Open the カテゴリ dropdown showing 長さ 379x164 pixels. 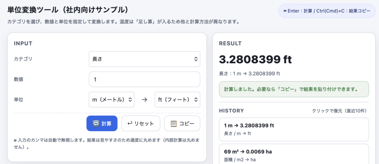144,59
